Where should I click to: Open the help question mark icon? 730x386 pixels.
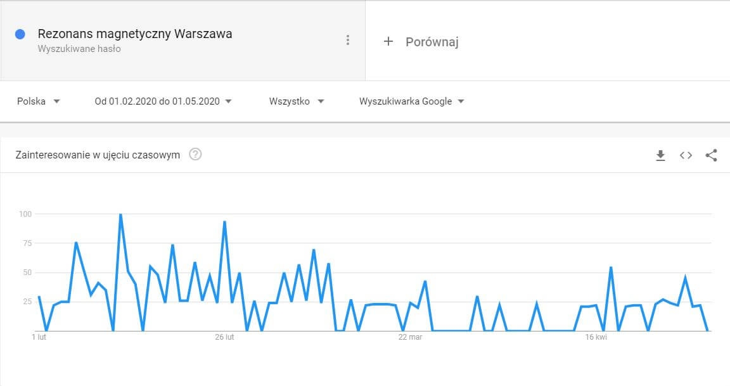click(x=196, y=154)
